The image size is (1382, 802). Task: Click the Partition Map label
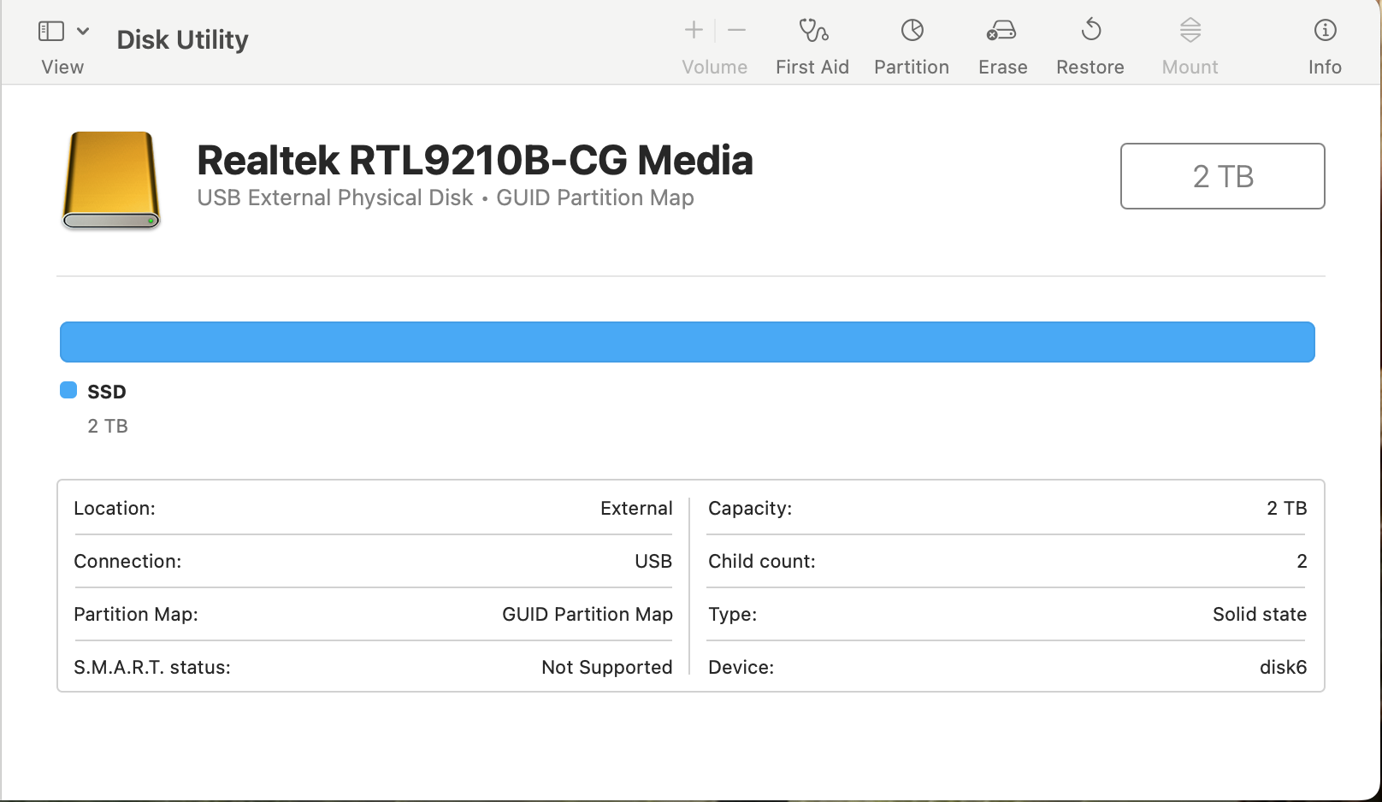pos(136,614)
